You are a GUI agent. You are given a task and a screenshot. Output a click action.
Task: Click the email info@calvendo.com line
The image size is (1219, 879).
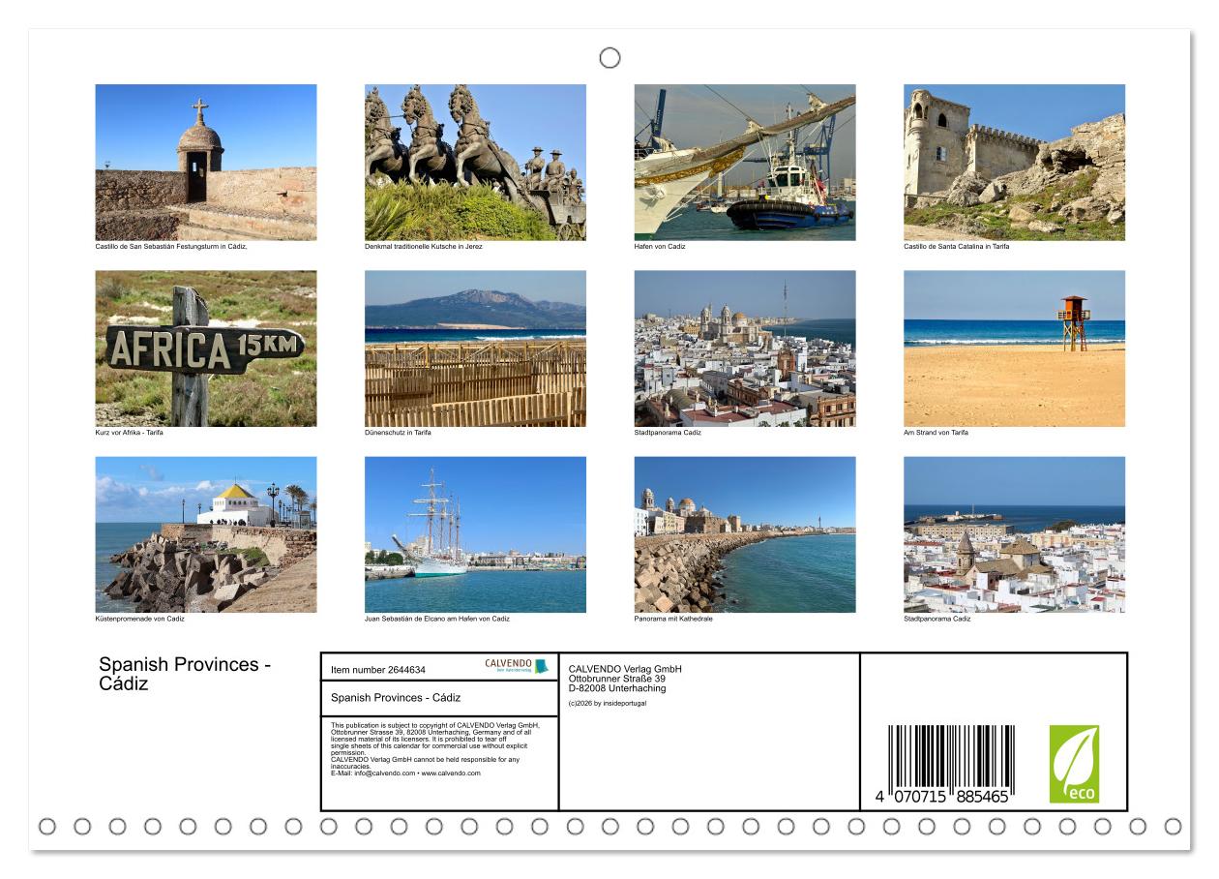(x=405, y=773)
